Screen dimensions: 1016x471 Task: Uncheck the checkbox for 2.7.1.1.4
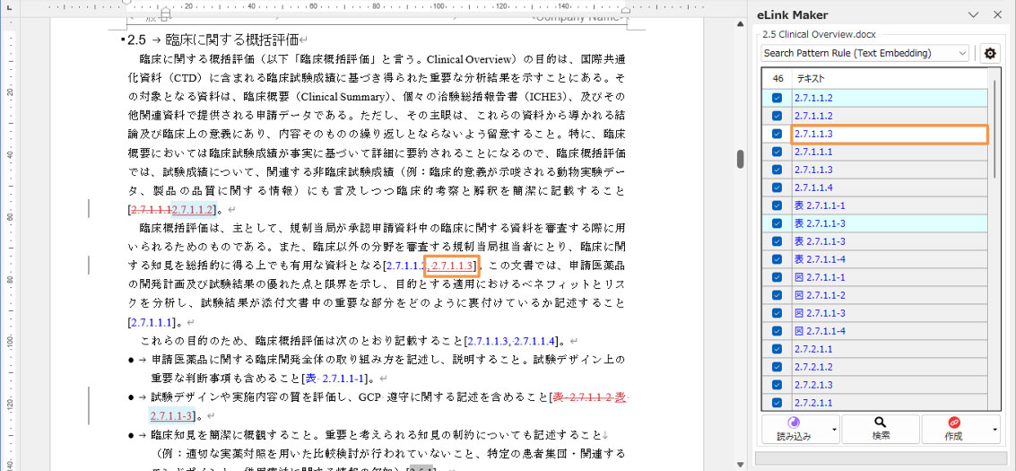click(x=777, y=188)
